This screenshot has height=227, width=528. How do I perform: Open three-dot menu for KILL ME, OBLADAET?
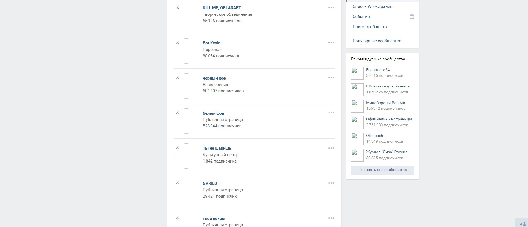[x=331, y=8]
